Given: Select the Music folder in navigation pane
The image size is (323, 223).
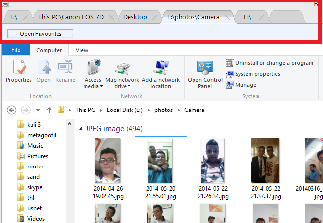Looking at the screenshot, I should [x=35, y=146].
